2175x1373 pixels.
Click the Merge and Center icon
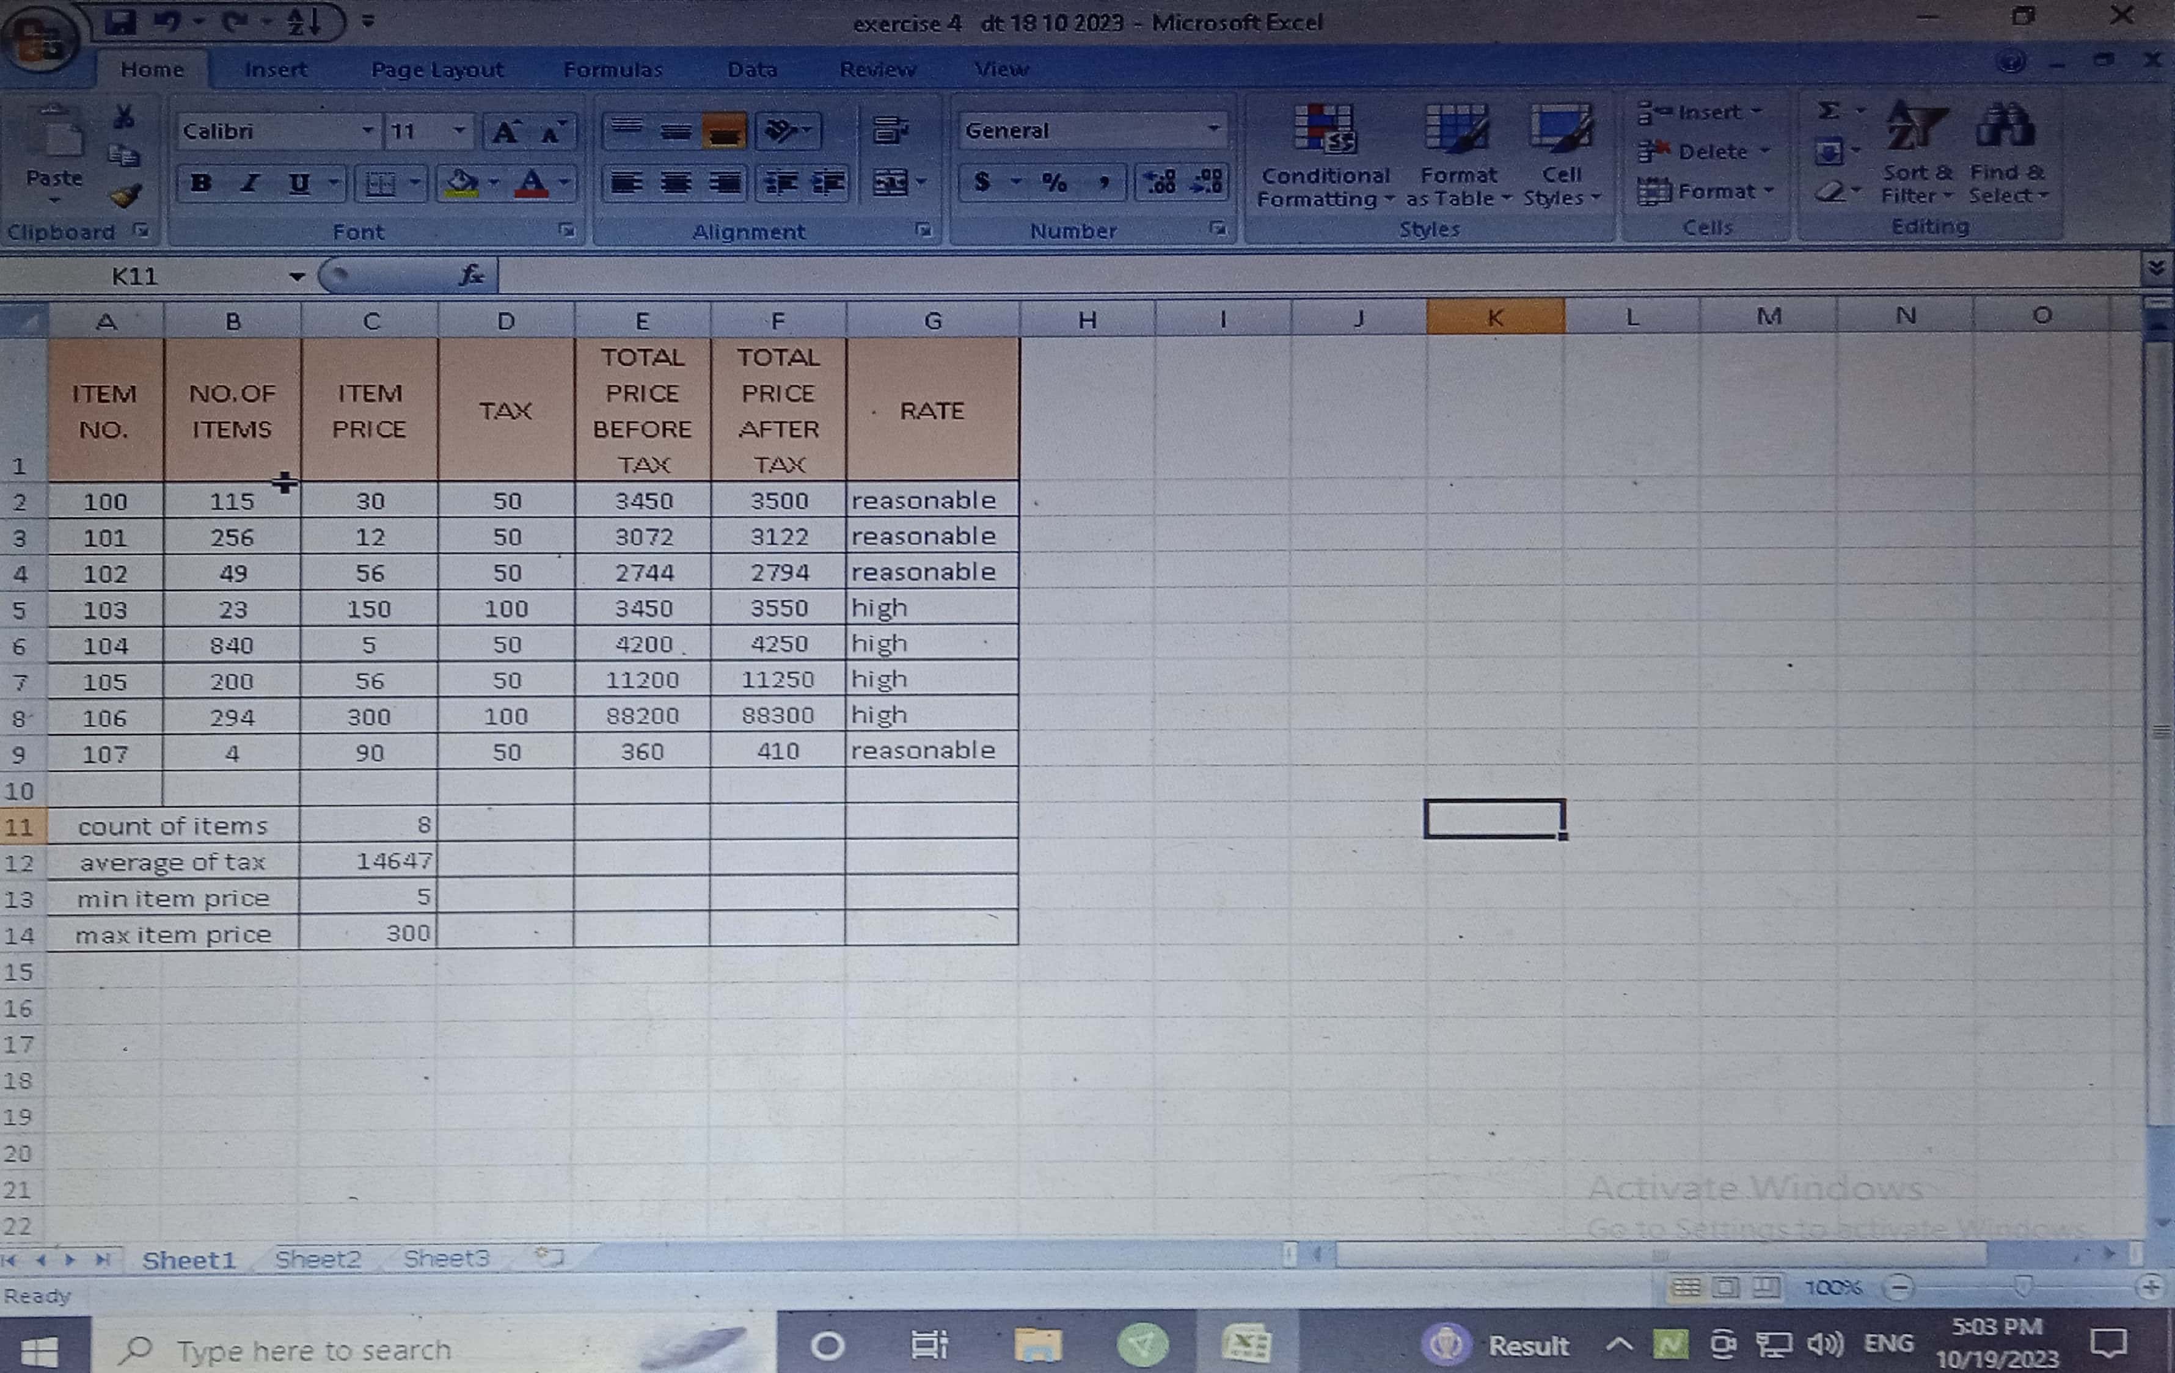[x=891, y=183]
